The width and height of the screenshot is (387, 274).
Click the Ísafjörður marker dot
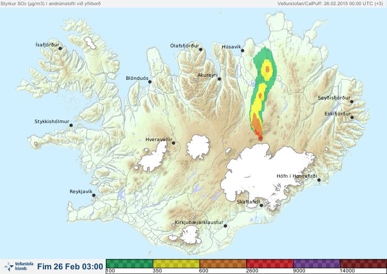pos(60,48)
